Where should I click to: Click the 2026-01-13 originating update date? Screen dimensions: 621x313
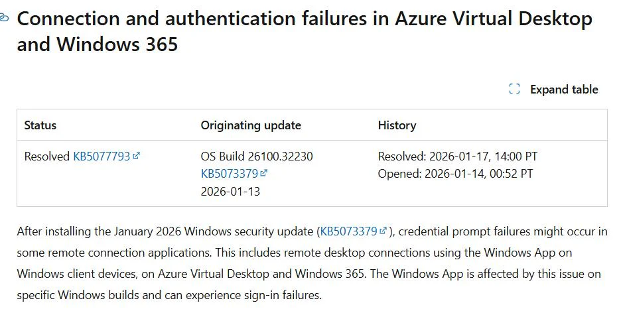(x=230, y=192)
